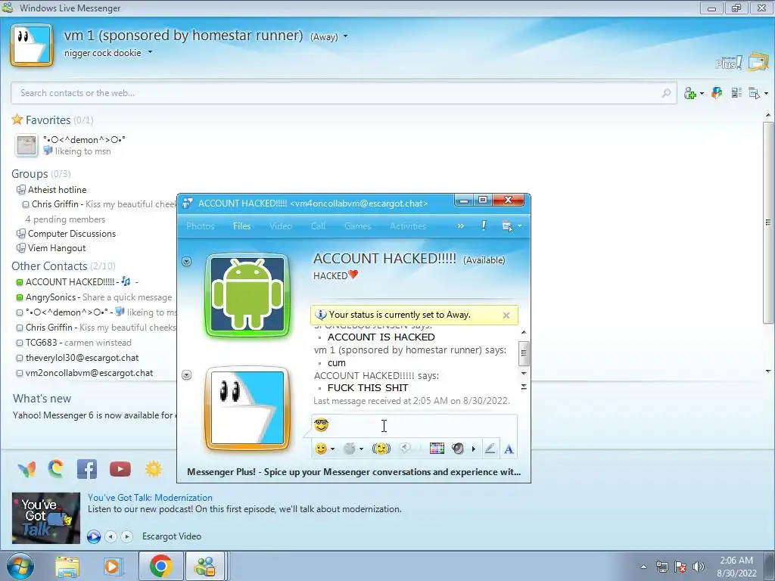Collapse your own display picture arrow
Screen dimensions: 775x581
187,375
